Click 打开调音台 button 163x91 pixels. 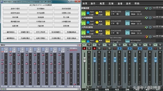click(x=41, y=9)
